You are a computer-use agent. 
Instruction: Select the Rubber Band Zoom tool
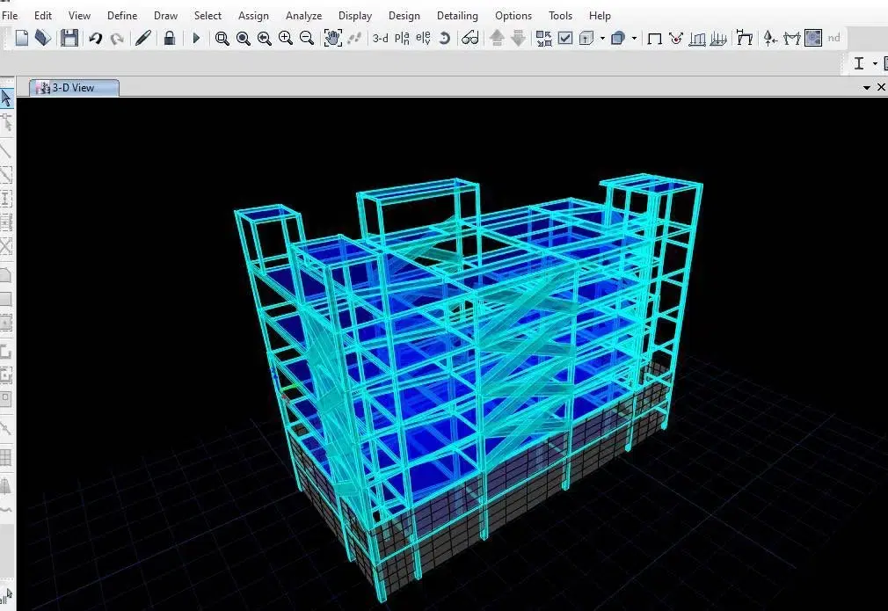pos(222,38)
